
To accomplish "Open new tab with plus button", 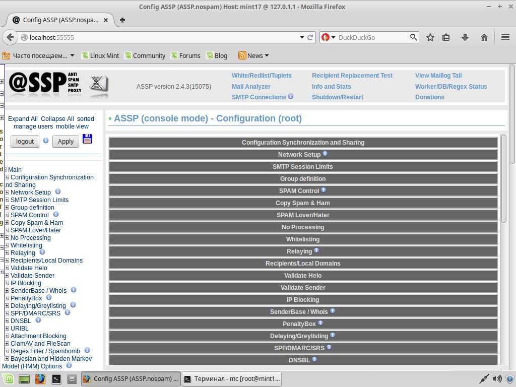I will [x=122, y=20].
